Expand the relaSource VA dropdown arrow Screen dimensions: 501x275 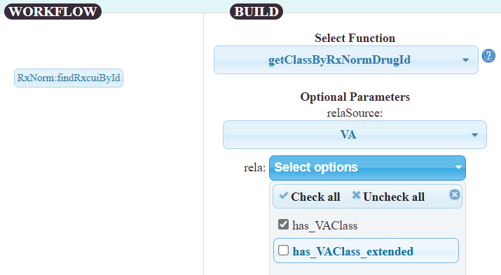(x=474, y=135)
